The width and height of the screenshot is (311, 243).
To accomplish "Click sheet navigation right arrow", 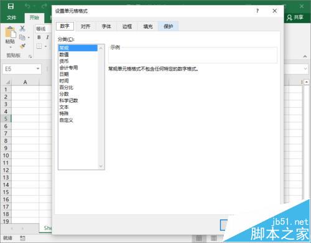I will coord(22,229).
